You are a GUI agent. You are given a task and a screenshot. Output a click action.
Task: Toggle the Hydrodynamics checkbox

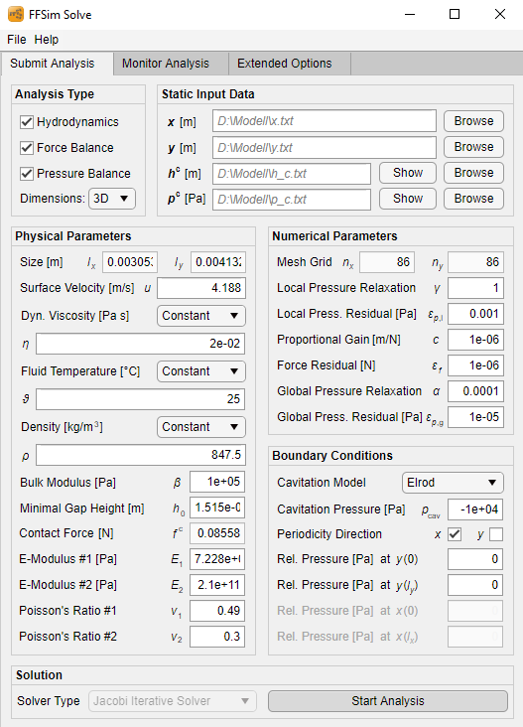click(x=27, y=122)
